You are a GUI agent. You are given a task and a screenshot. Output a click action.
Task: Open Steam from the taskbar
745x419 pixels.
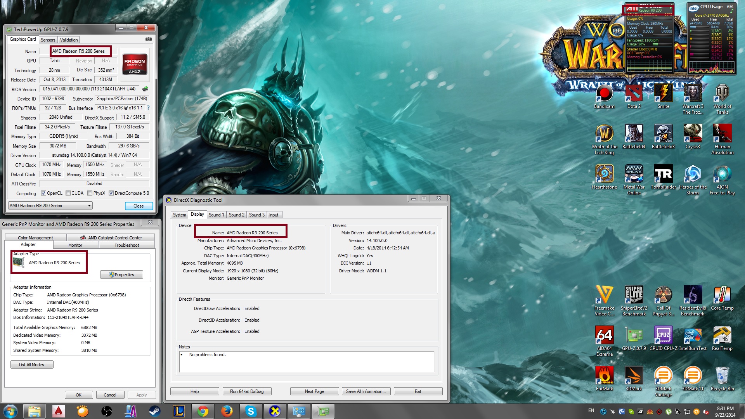[154, 411]
